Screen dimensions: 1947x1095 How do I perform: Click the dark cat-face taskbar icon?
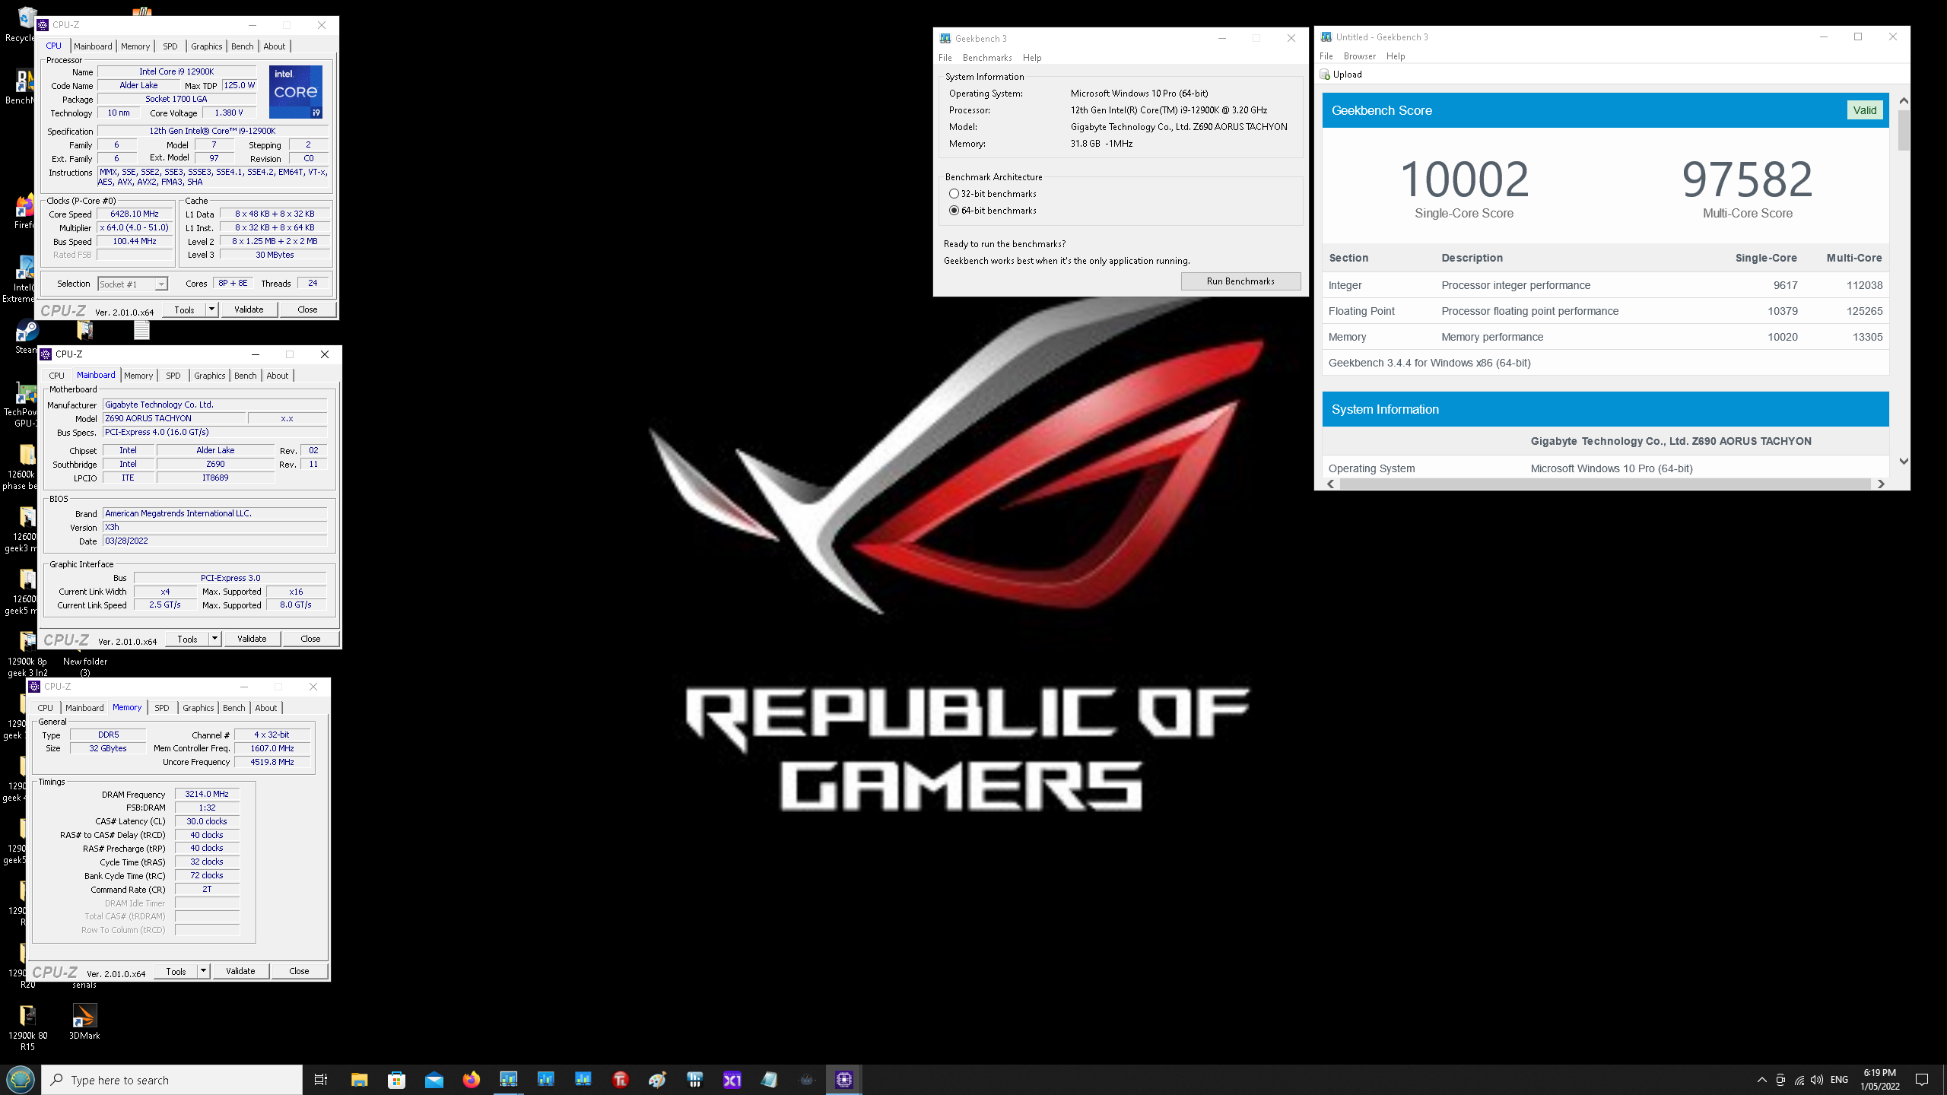(x=807, y=1080)
